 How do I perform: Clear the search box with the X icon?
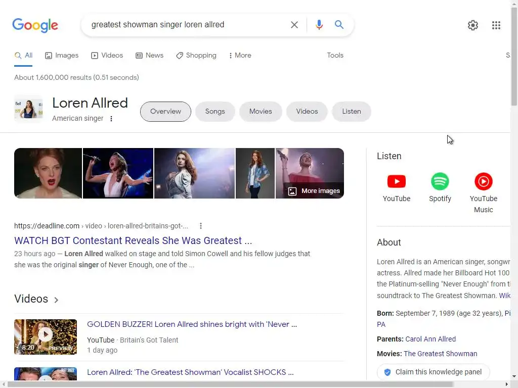(x=294, y=25)
